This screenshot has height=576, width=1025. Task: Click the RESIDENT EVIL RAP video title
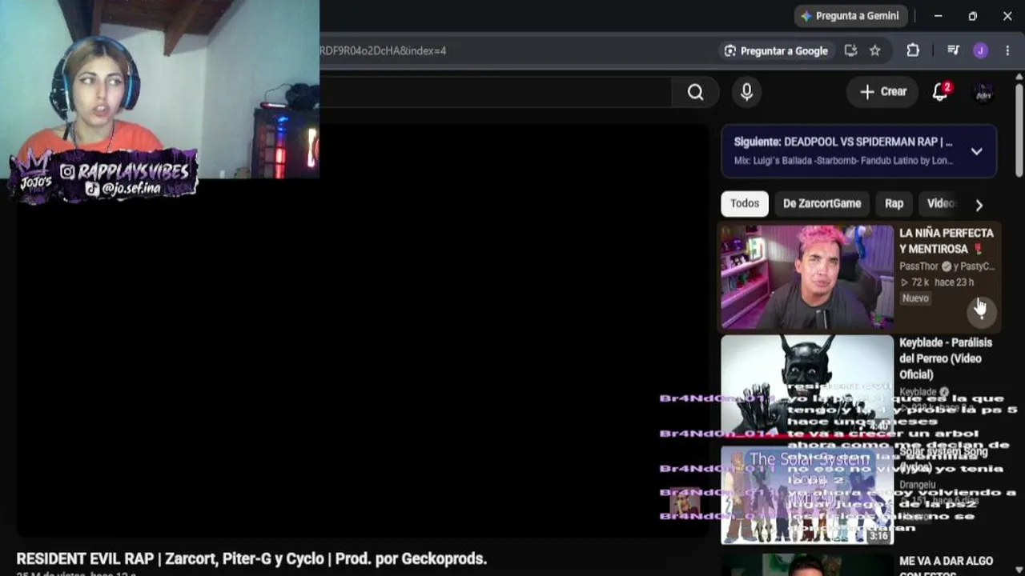pyautogui.click(x=251, y=558)
